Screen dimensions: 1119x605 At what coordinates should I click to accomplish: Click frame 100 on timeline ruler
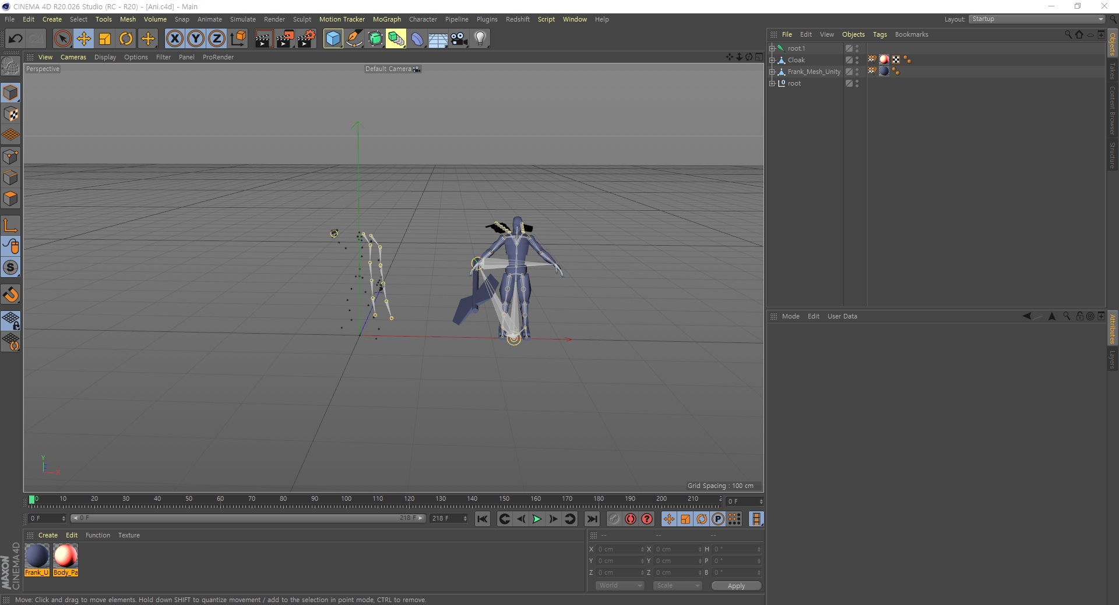[x=346, y=499]
